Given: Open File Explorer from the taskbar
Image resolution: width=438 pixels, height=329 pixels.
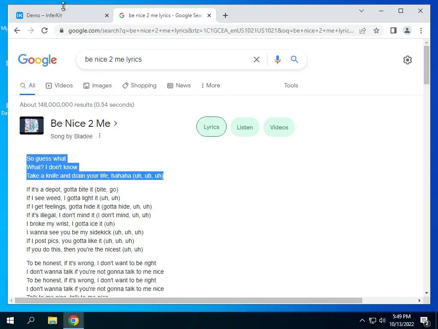Looking at the screenshot, I should 52,320.
